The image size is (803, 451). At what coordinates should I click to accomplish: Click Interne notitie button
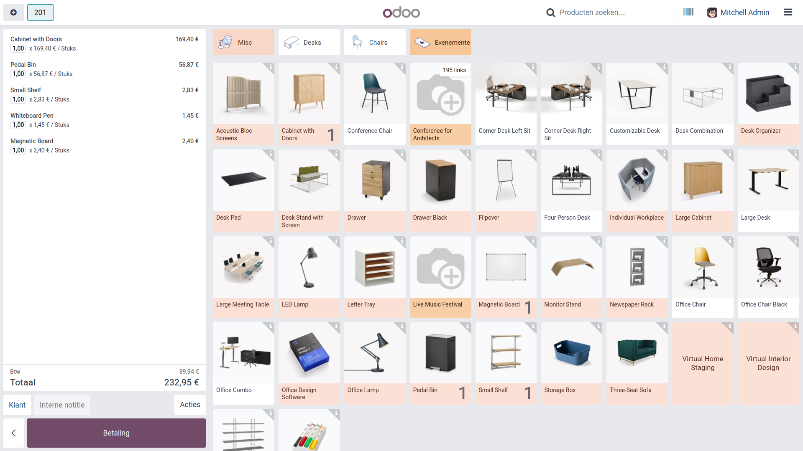tap(62, 405)
